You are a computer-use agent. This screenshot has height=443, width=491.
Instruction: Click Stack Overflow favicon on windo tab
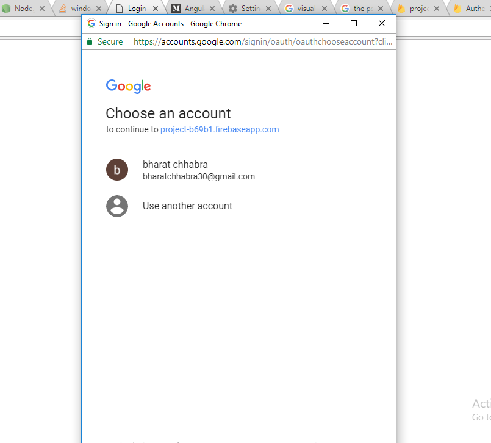point(63,9)
